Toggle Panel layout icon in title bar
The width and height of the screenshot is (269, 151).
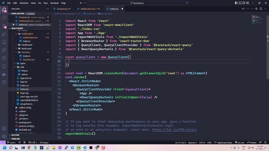pyautogui.click(x=240, y=3)
